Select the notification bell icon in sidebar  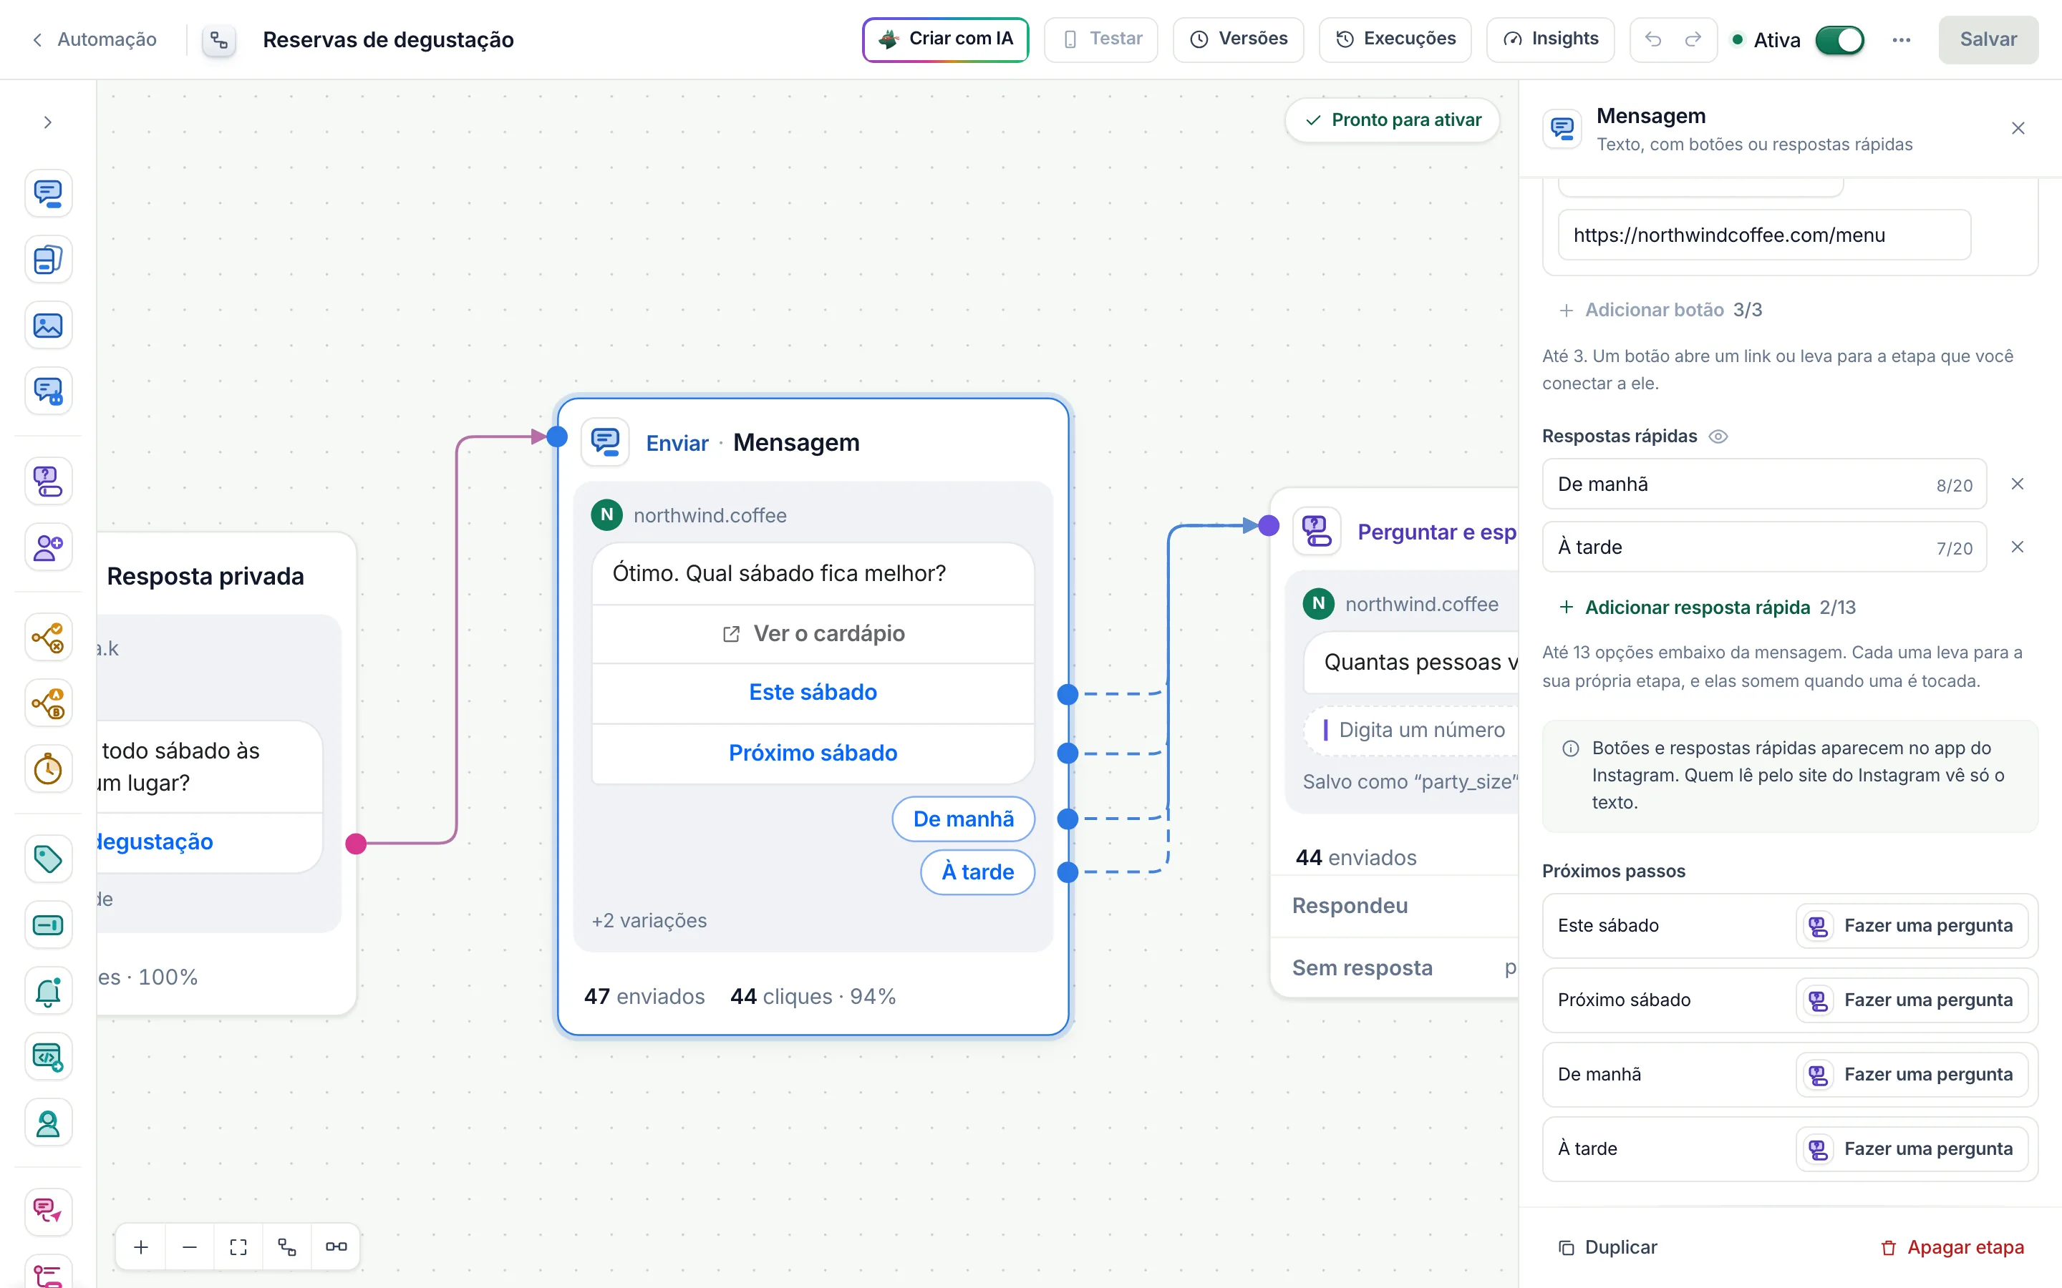(x=48, y=991)
